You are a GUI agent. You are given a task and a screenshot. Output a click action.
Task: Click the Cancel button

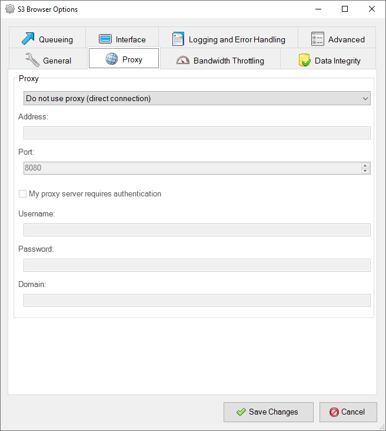click(x=348, y=412)
